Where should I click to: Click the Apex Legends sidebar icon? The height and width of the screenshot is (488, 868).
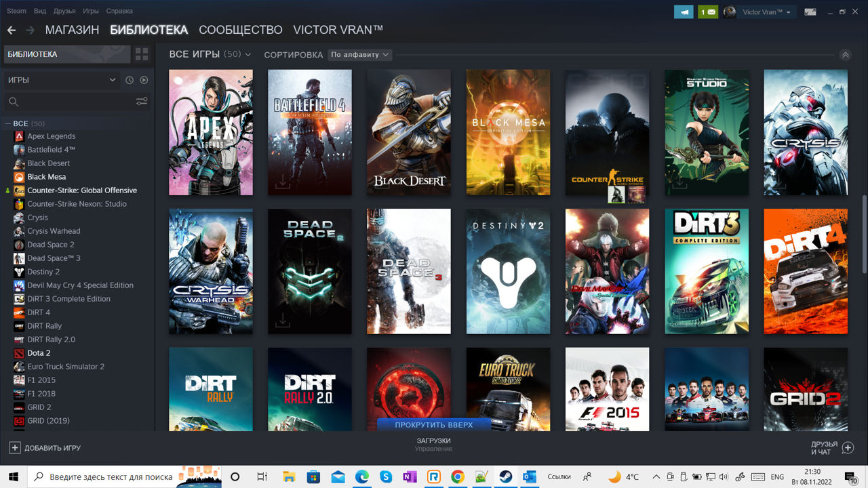point(19,136)
